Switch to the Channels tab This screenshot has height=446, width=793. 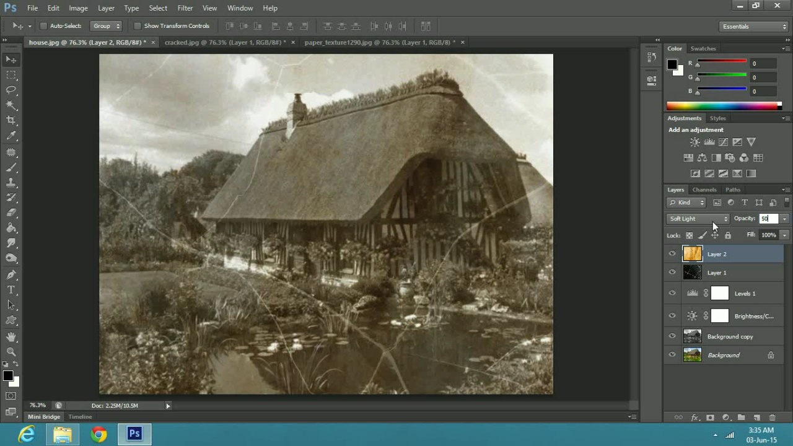[704, 190]
